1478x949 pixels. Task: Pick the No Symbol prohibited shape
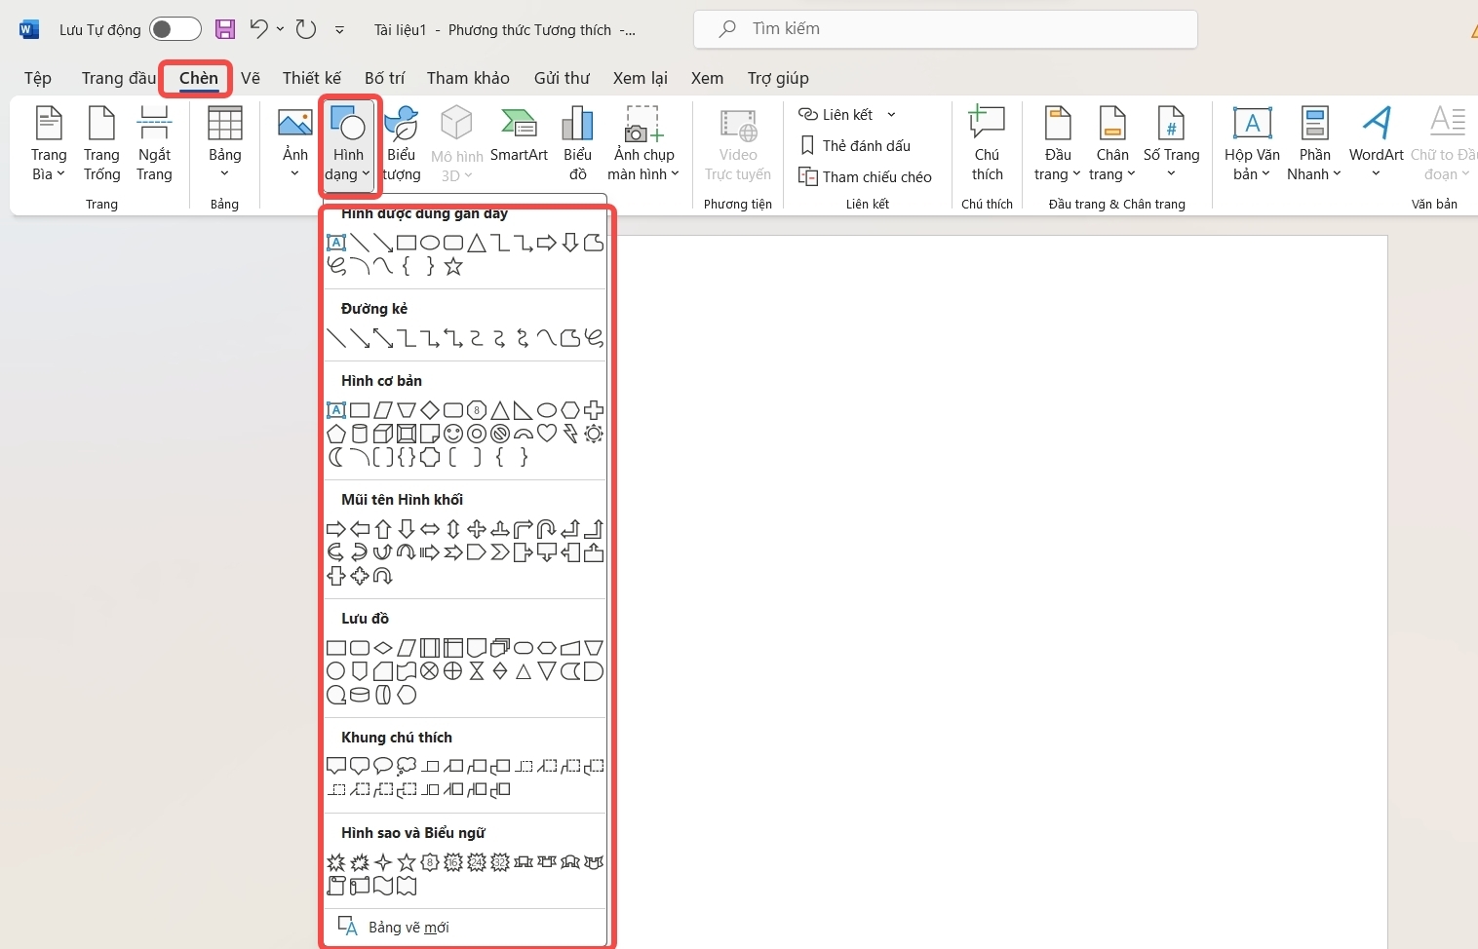point(500,434)
